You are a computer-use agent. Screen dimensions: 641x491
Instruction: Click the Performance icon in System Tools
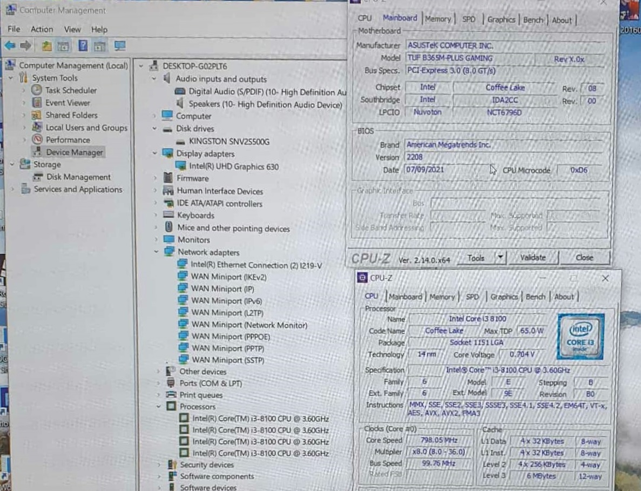pos(37,139)
